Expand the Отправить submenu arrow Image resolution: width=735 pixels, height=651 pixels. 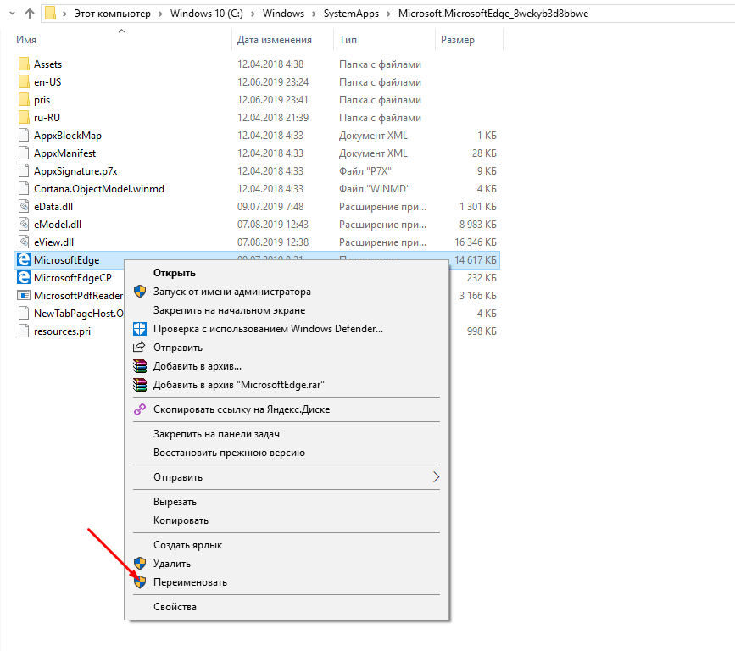pos(436,476)
